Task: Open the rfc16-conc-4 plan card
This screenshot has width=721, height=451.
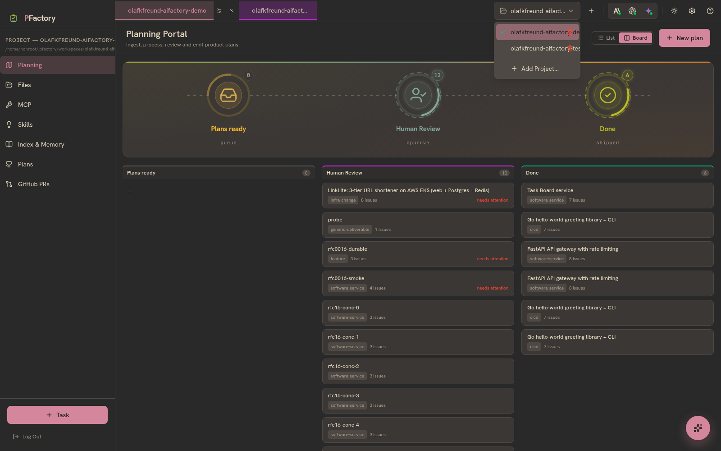Action: click(x=418, y=430)
